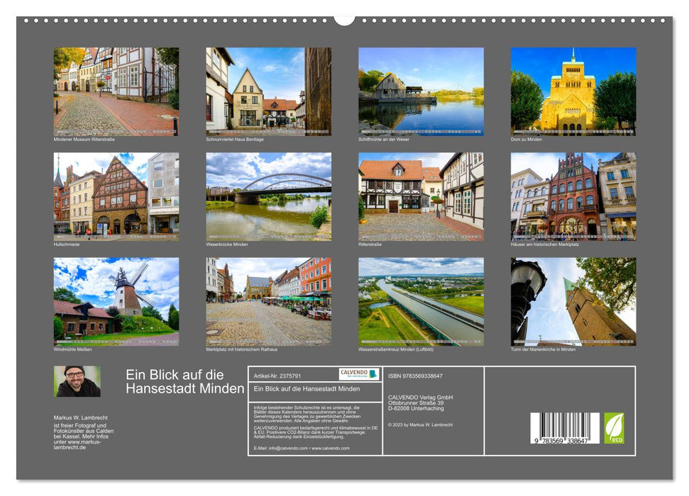Click the name 'Markus W. Lambrecht'
The image size is (689, 496).
(80, 418)
